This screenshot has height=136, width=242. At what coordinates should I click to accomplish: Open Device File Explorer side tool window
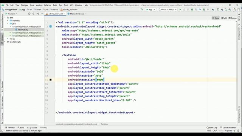239,114
